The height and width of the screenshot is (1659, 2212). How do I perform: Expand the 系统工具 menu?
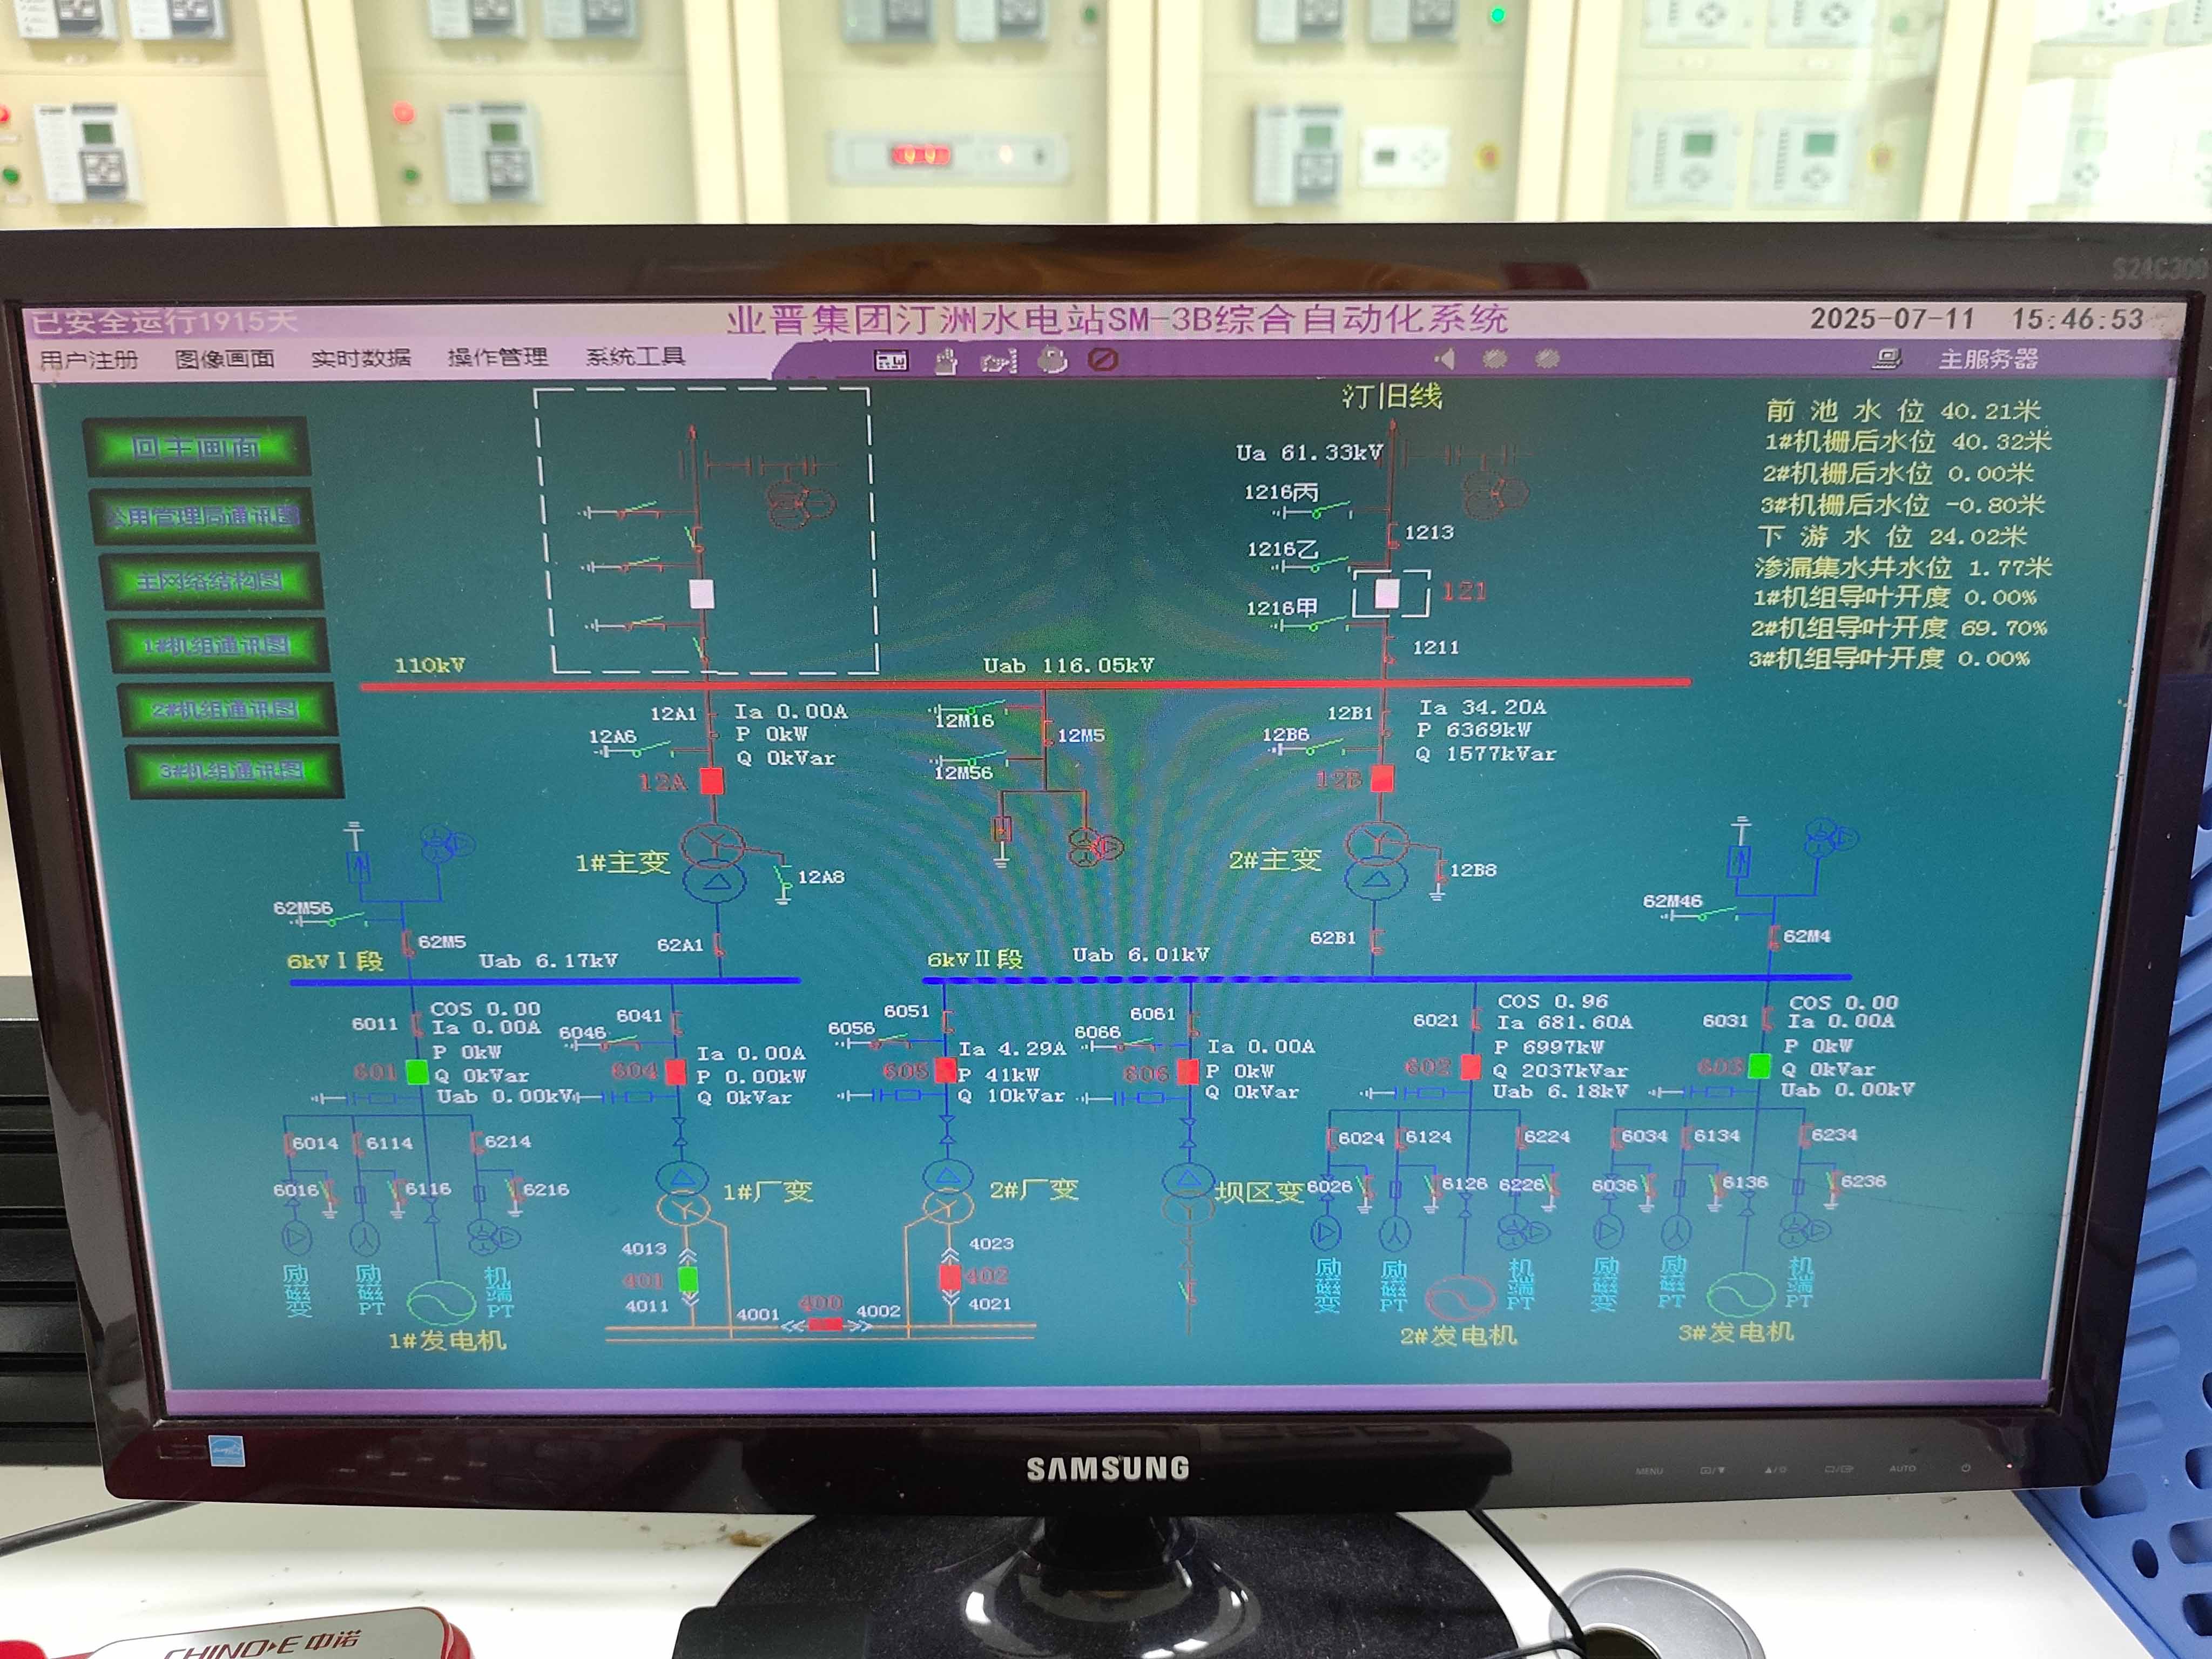[x=635, y=356]
